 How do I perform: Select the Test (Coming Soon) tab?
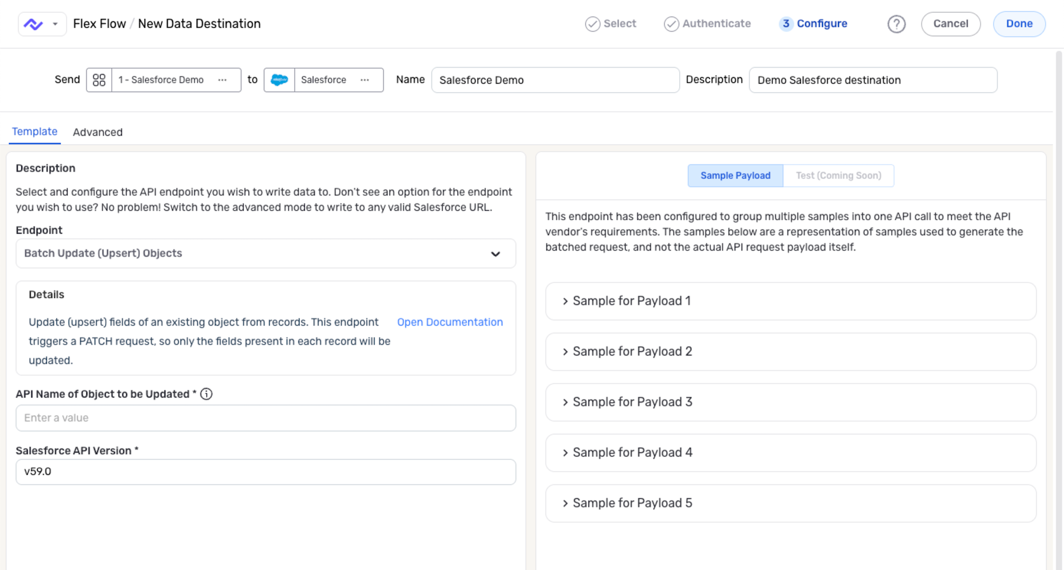coord(838,176)
